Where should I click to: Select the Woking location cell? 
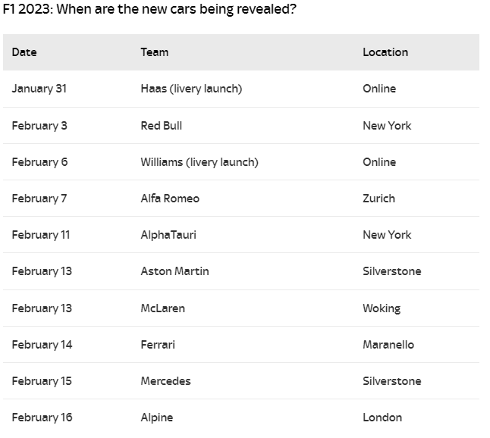(382, 308)
